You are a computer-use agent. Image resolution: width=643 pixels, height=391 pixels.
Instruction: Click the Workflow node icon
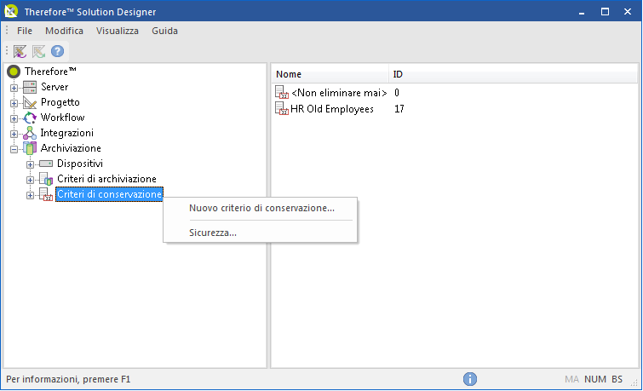tap(30, 118)
